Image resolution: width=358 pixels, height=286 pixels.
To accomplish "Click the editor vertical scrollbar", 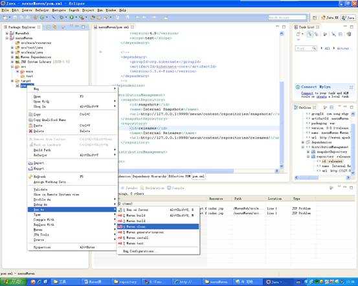I will [282, 100].
